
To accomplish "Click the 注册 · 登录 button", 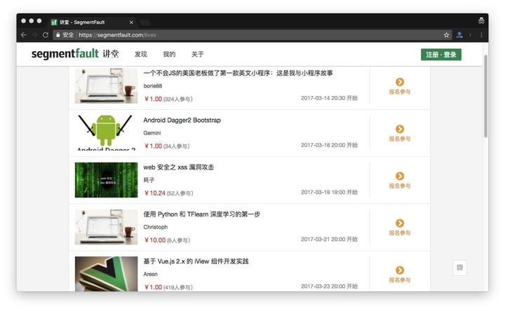I will 441,55.
